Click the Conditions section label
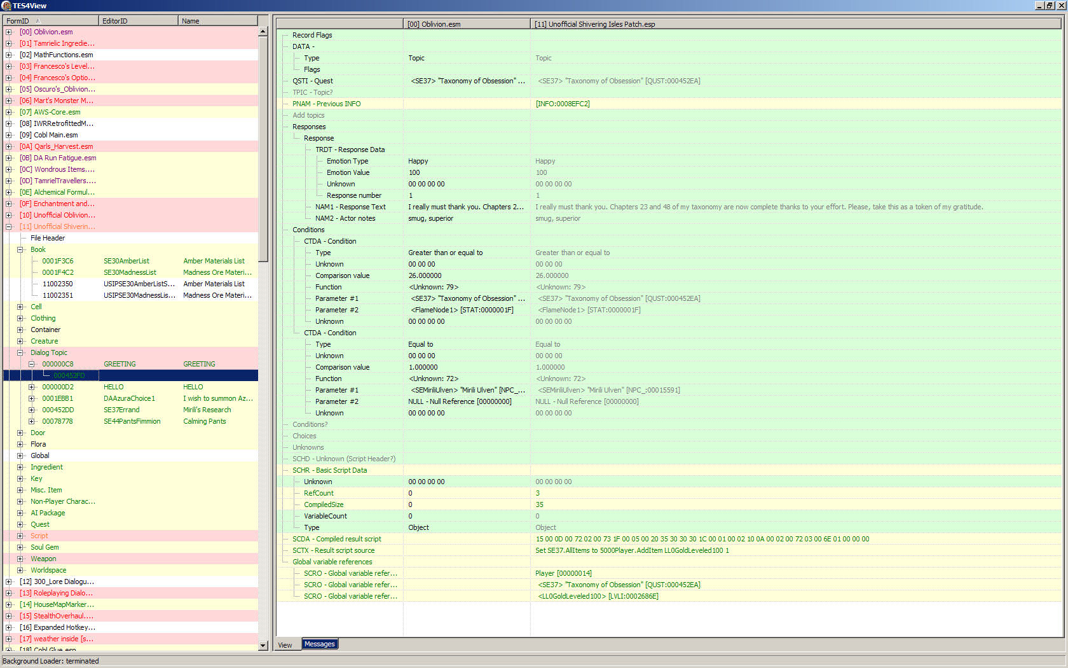The height and width of the screenshot is (668, 1068). coord(308,230)
